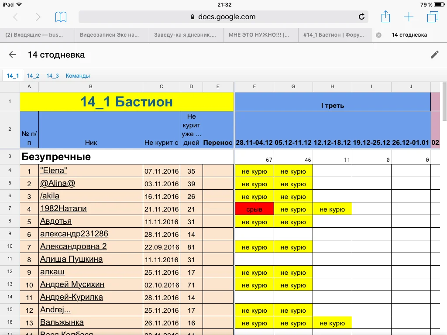Reload the page with the refresh icon
This screenshot has width=447, height=335.
[x=361, y=17]
